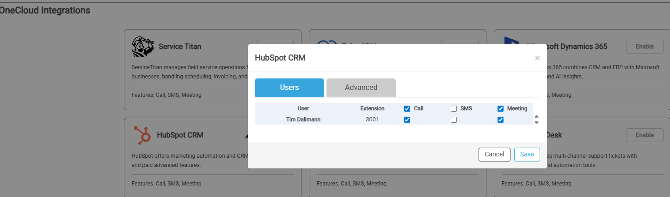Screen dimensions: 670x197
Task: Select the Tim Dallmann user name
Action: (303, 120)
